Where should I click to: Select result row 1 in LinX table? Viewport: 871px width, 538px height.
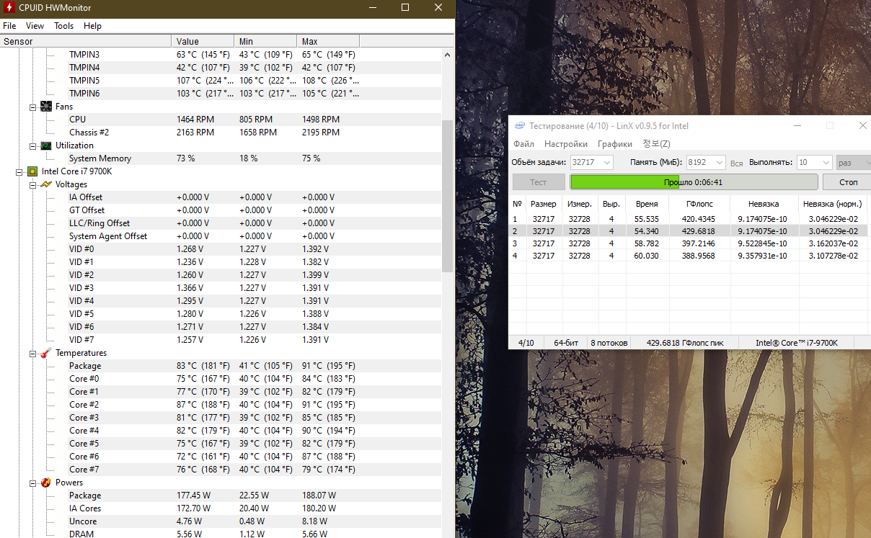[689, 219]
